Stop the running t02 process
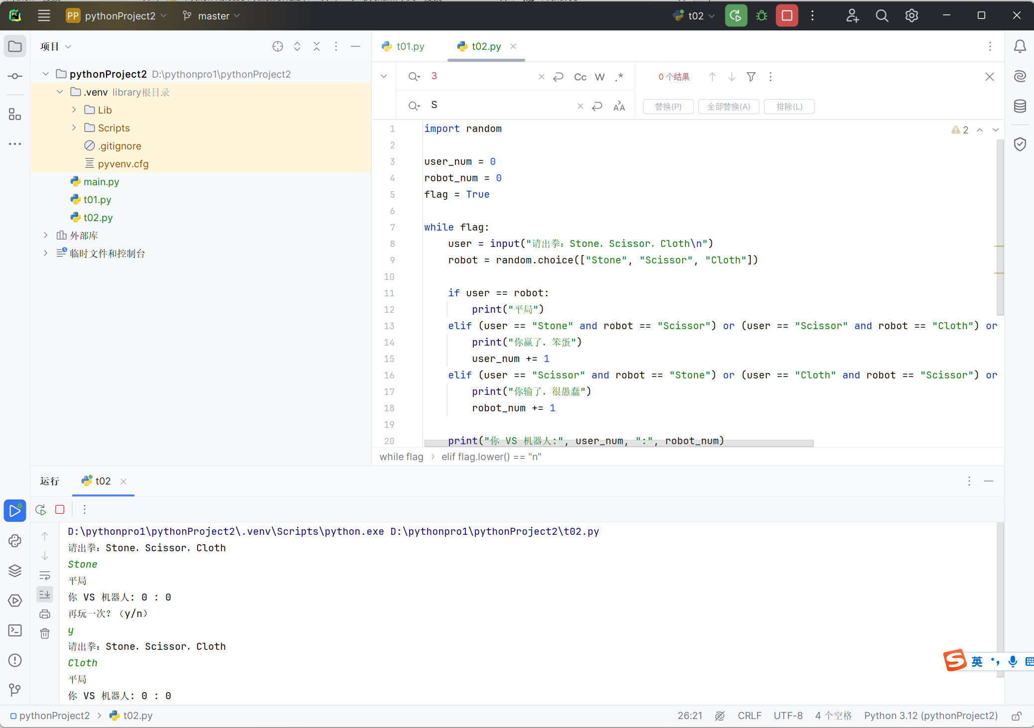The width and height of the screenshot is (1034, 728). pyautogui.click(x=787, y=16)
